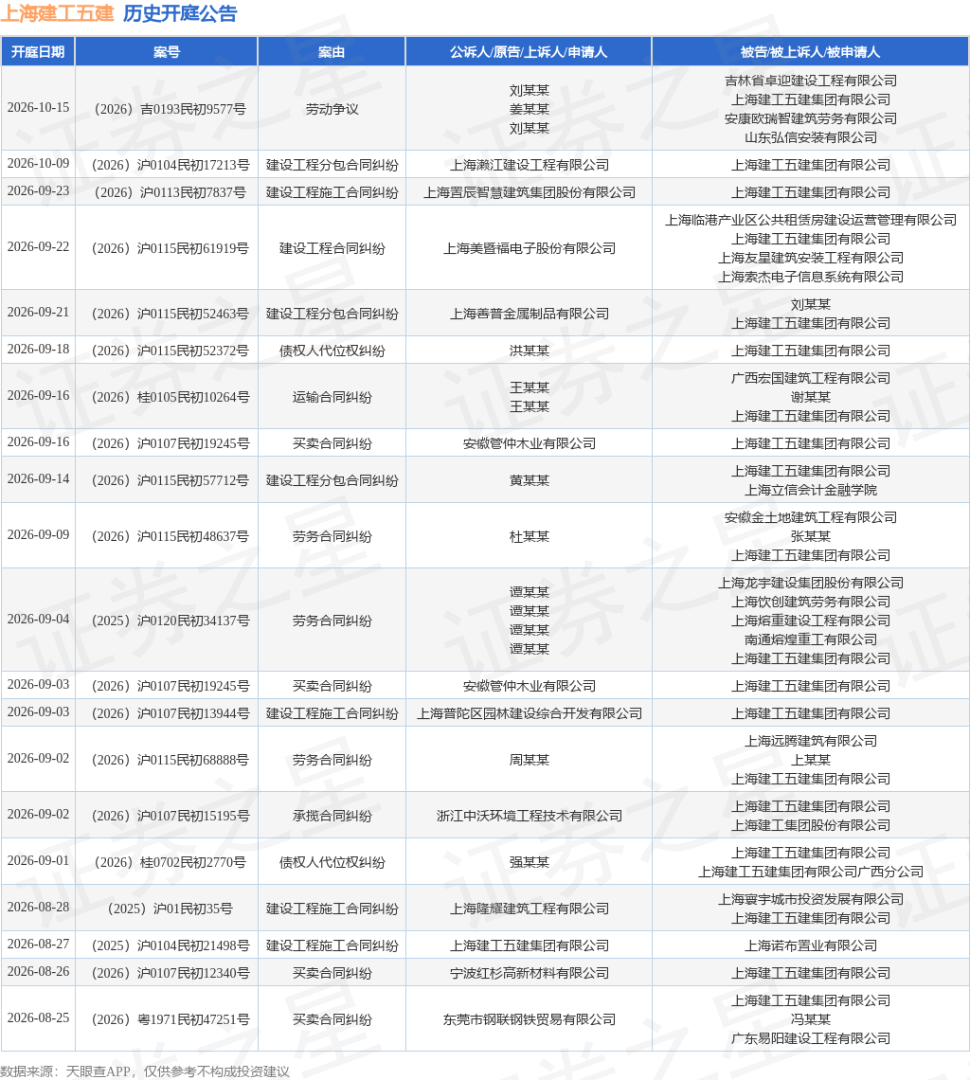Open case (2026)沪0104民初17213号
Screen dimensions: 970x1080
[170, 165]
